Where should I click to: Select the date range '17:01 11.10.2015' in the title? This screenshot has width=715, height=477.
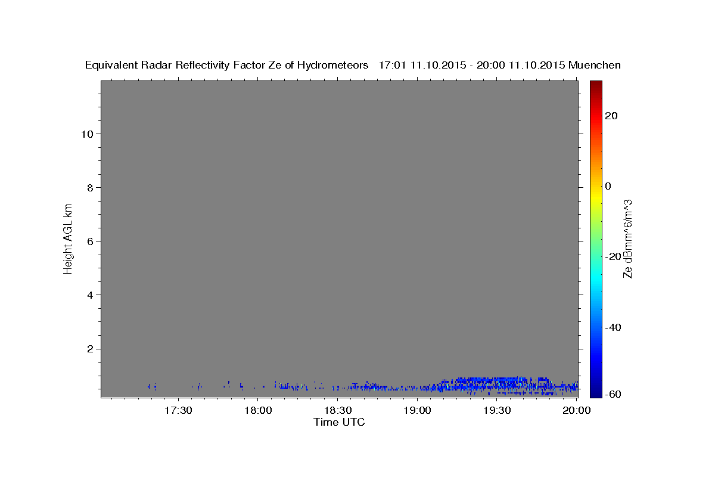[x=422, y=65]
